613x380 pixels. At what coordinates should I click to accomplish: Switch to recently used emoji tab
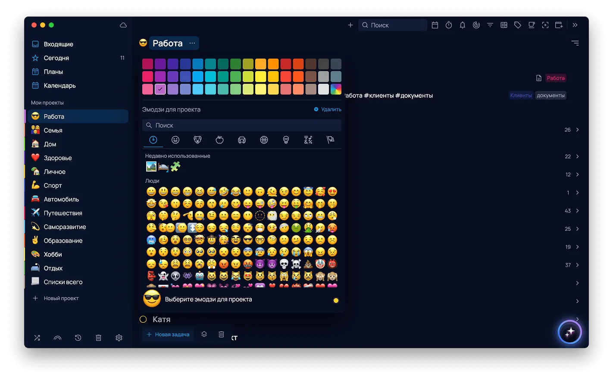point(153,140)
